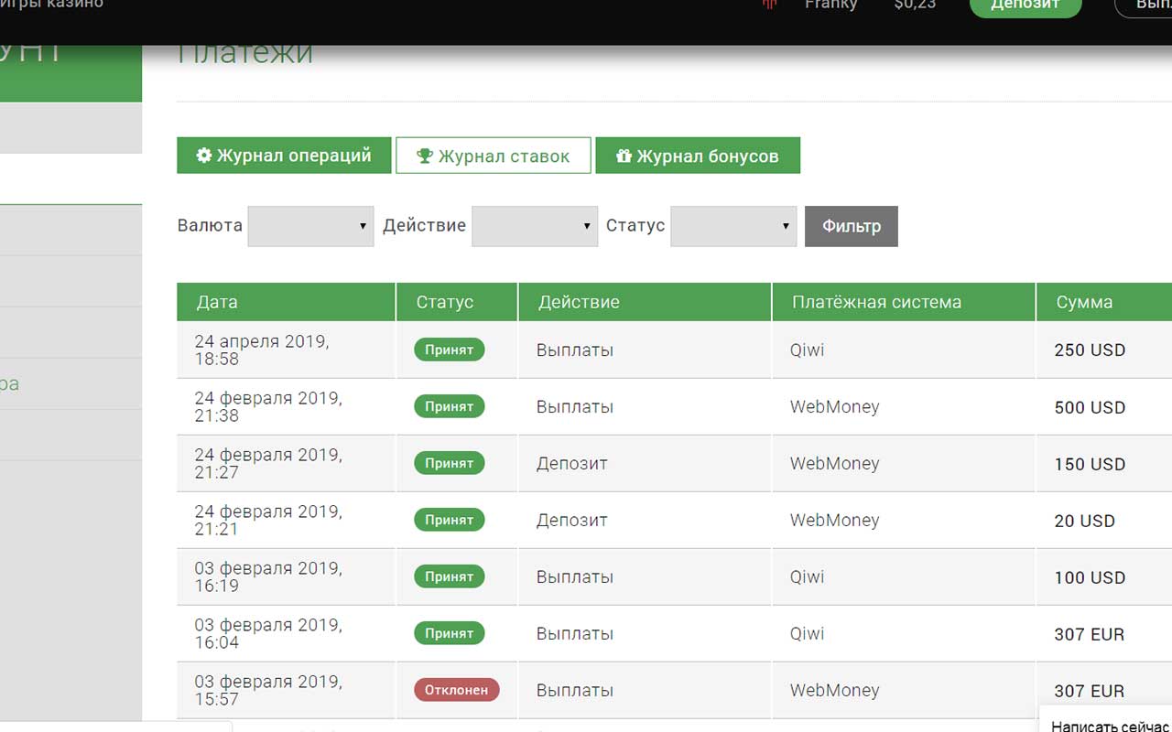The image size is (1172, 732).
Task: Click the 500 USD amount
Action: pos(1090,407)
